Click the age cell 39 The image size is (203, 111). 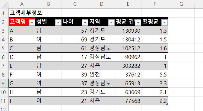tap(75, 74)
